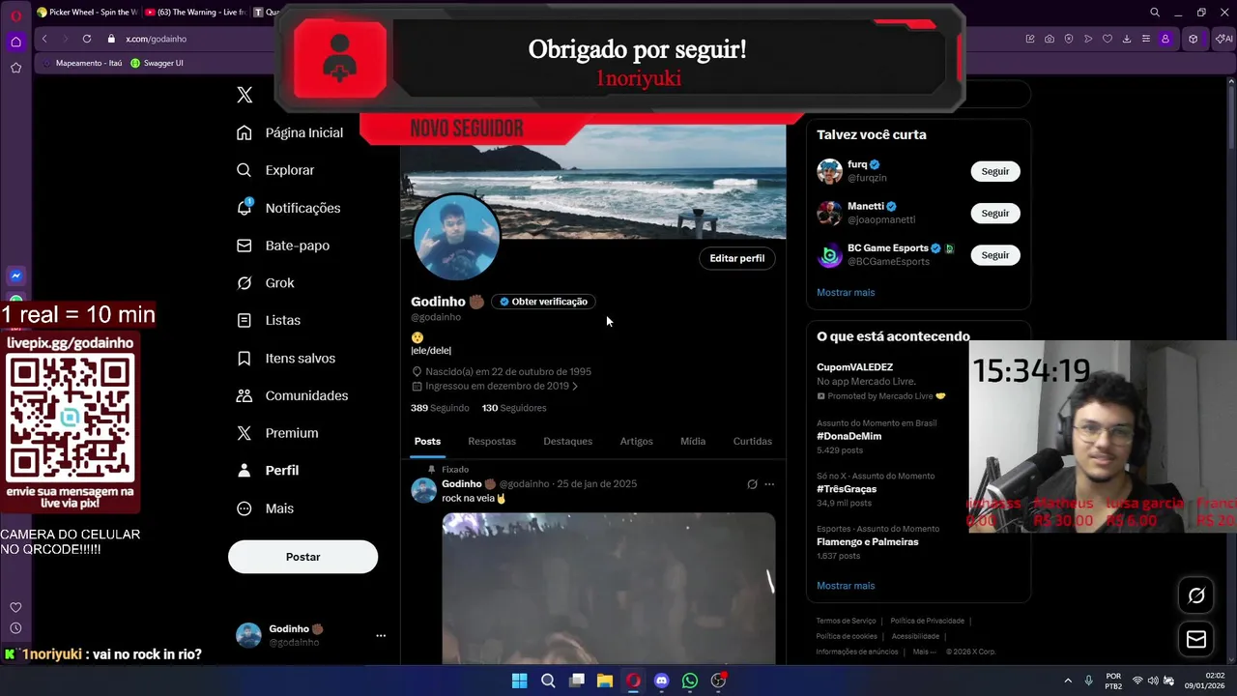Open Bate-papo messages in the sidebar
The height and width of the screenshot is (696, 1237).
tap(283, 246)
